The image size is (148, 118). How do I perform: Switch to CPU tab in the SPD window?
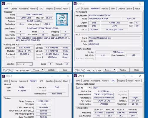tap(78, 81)
